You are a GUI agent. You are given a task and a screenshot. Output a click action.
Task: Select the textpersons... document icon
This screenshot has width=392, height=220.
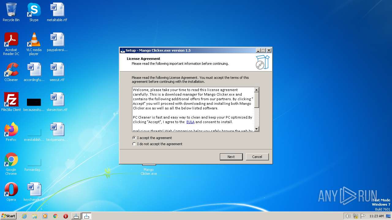click(x=57, y=132)
